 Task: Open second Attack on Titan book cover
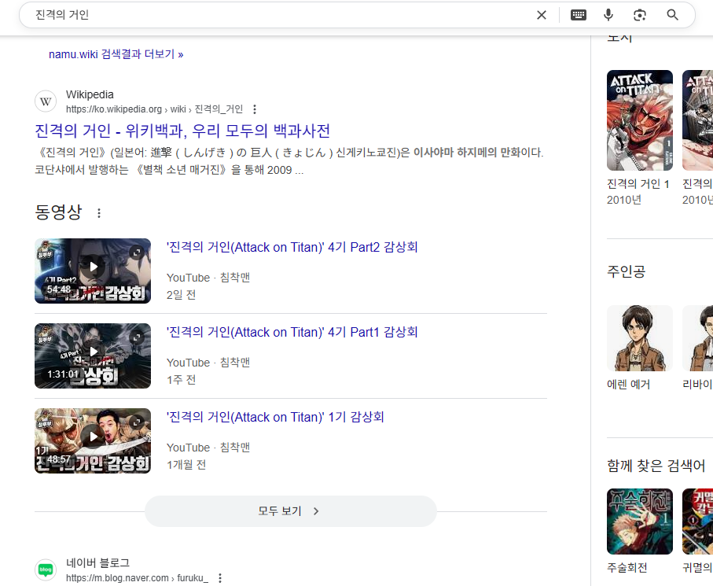tap(697, 120)
